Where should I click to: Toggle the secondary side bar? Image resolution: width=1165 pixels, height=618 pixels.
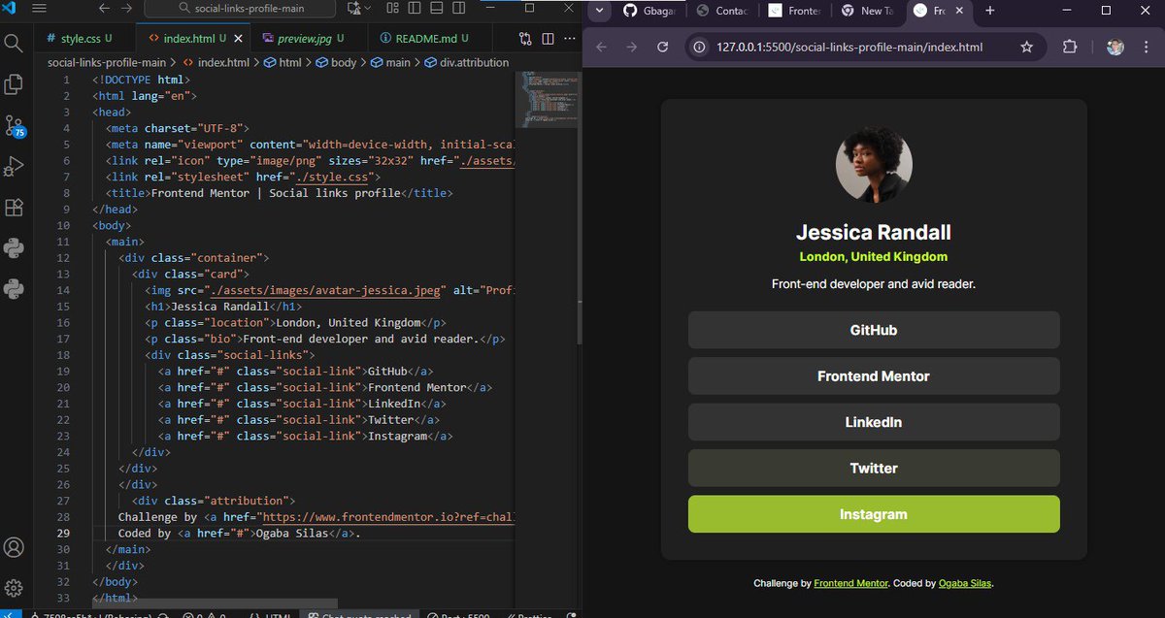click(461, 8)
